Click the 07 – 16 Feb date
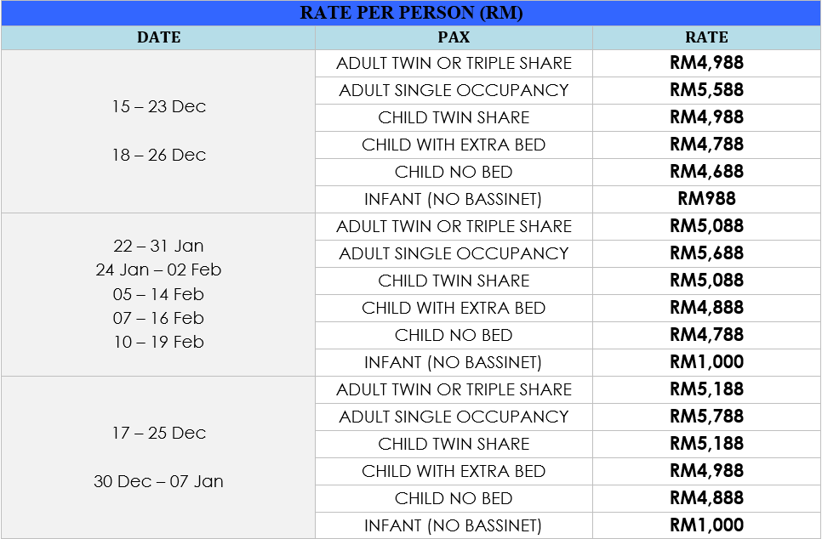822x539 pixels. [x=158, y=318]
